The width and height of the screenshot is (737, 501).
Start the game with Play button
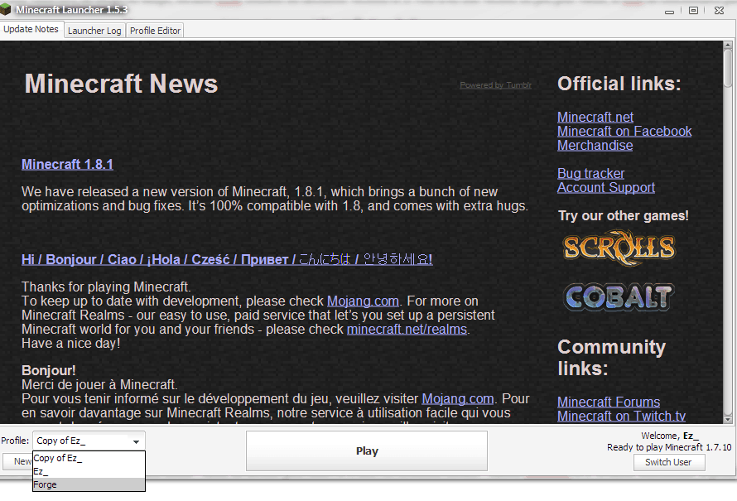coord(367,451)
